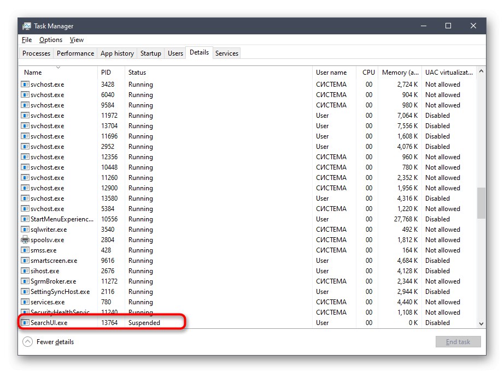This screenshot has height=373, width=504.
Task: Sort by UAC virtualization column header
Action: [449, 72]
